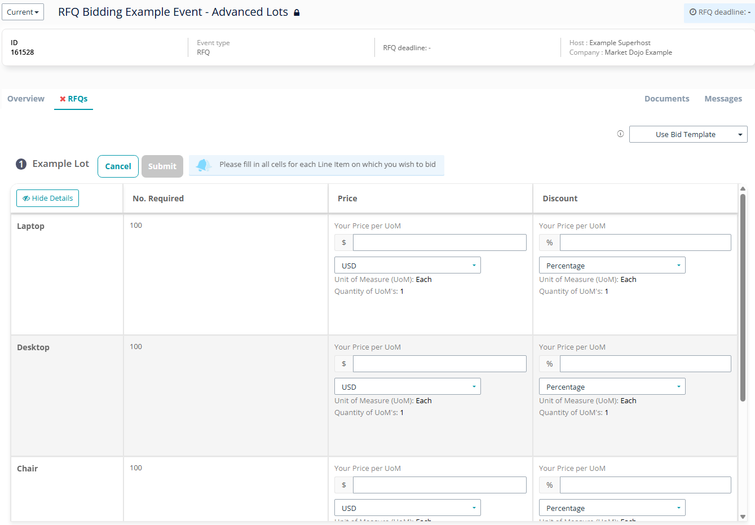Click the Laptop price input field
755x525 pixels.
[x=440, y=242]
